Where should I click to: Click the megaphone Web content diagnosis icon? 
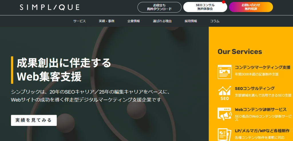pos(224,114)
